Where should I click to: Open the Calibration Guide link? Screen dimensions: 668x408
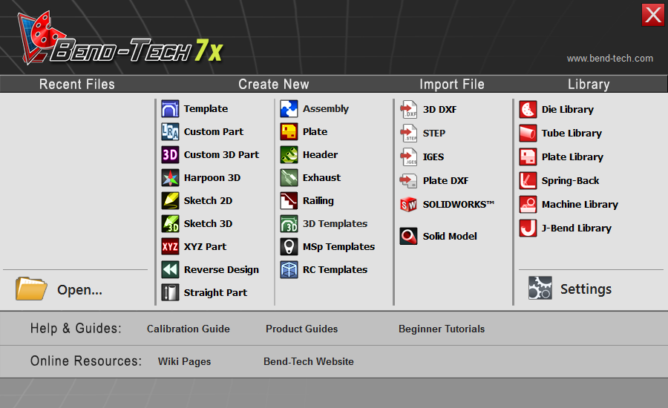(189, 329)
